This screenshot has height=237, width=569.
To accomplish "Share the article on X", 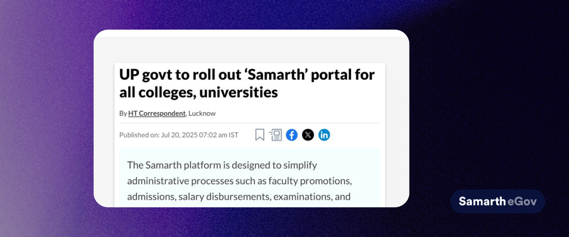I will tap(308, 135).
